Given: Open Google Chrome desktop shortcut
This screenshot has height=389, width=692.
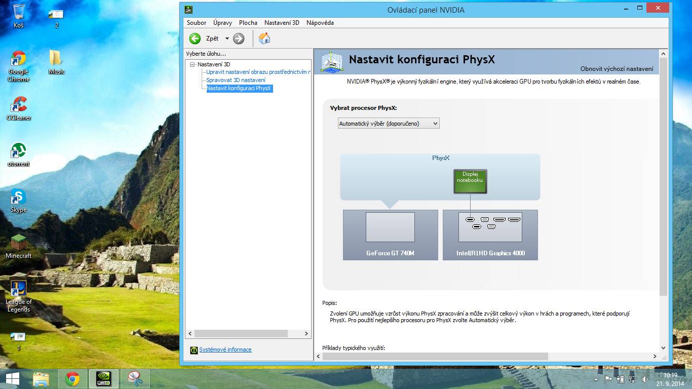Looking at the screenshot, I should tap(19, 66).
